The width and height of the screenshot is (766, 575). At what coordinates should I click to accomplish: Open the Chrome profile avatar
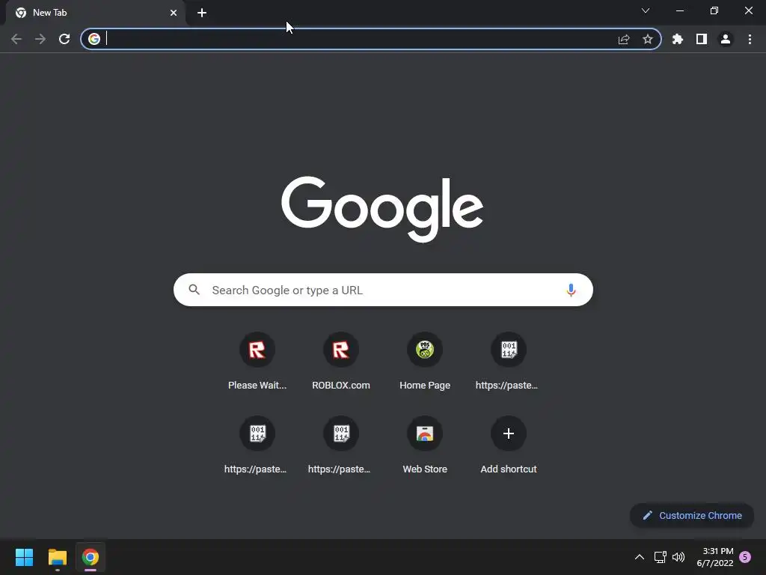pyautogui.click(x=726, y=39)
